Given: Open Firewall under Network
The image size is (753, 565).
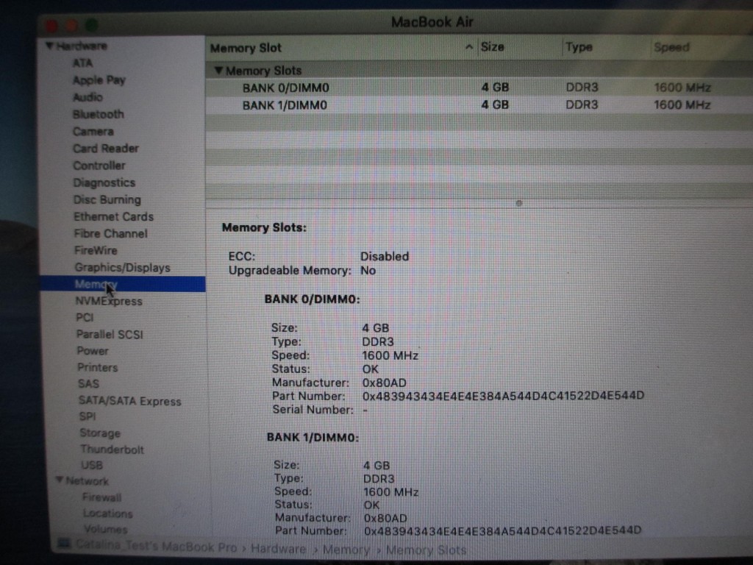Looking at the screenshot, I should click(x=101, y=497).
